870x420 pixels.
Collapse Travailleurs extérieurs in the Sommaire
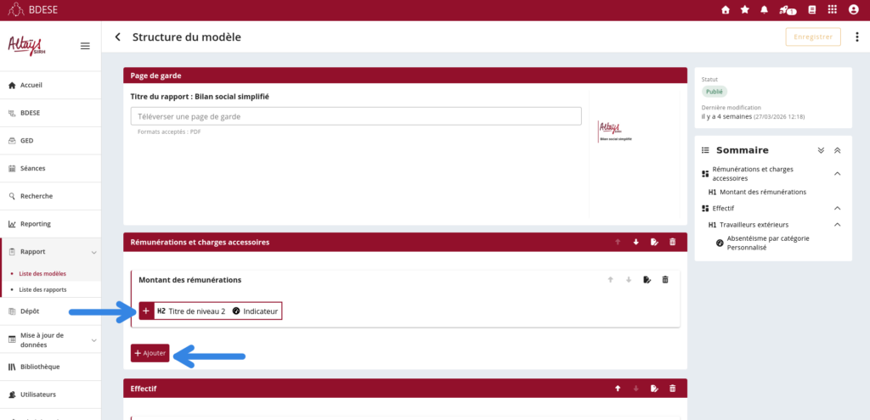(837, 225)
